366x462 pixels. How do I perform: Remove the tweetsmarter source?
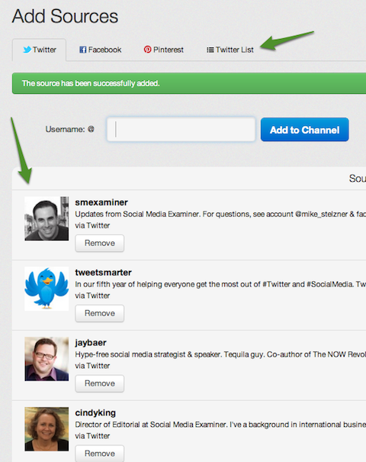99,313
